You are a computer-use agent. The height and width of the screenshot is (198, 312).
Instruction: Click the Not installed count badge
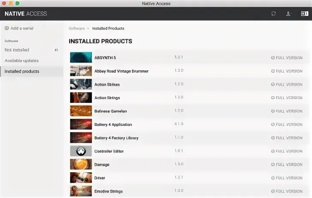click(56, 50)
